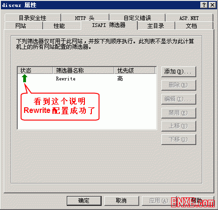Switch to the 目录安全性 tab
This screenshot has width=218, height=210.
click(x=32, y=18)
